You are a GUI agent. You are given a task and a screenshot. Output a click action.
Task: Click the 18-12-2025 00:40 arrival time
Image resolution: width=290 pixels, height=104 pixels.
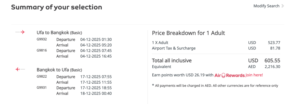click(96, 94)
